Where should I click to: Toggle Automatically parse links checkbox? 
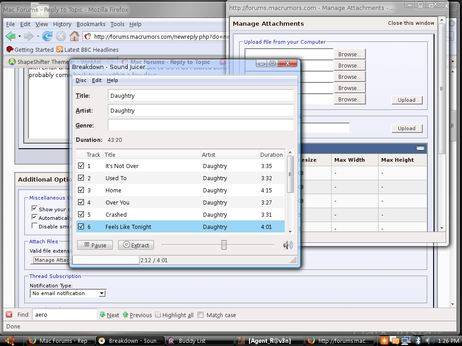point(34,217)
